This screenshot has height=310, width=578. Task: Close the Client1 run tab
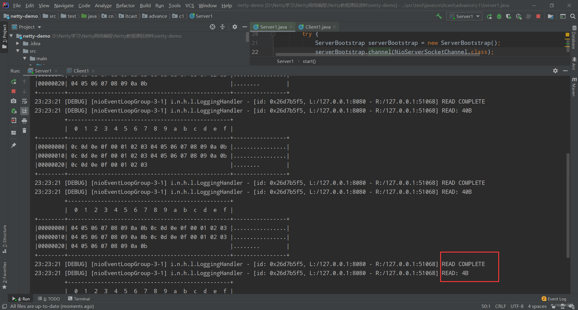click(x=93, y=71)
